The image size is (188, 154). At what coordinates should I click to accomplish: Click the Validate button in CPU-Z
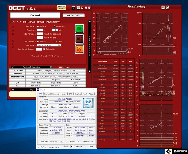click(79, 147)
